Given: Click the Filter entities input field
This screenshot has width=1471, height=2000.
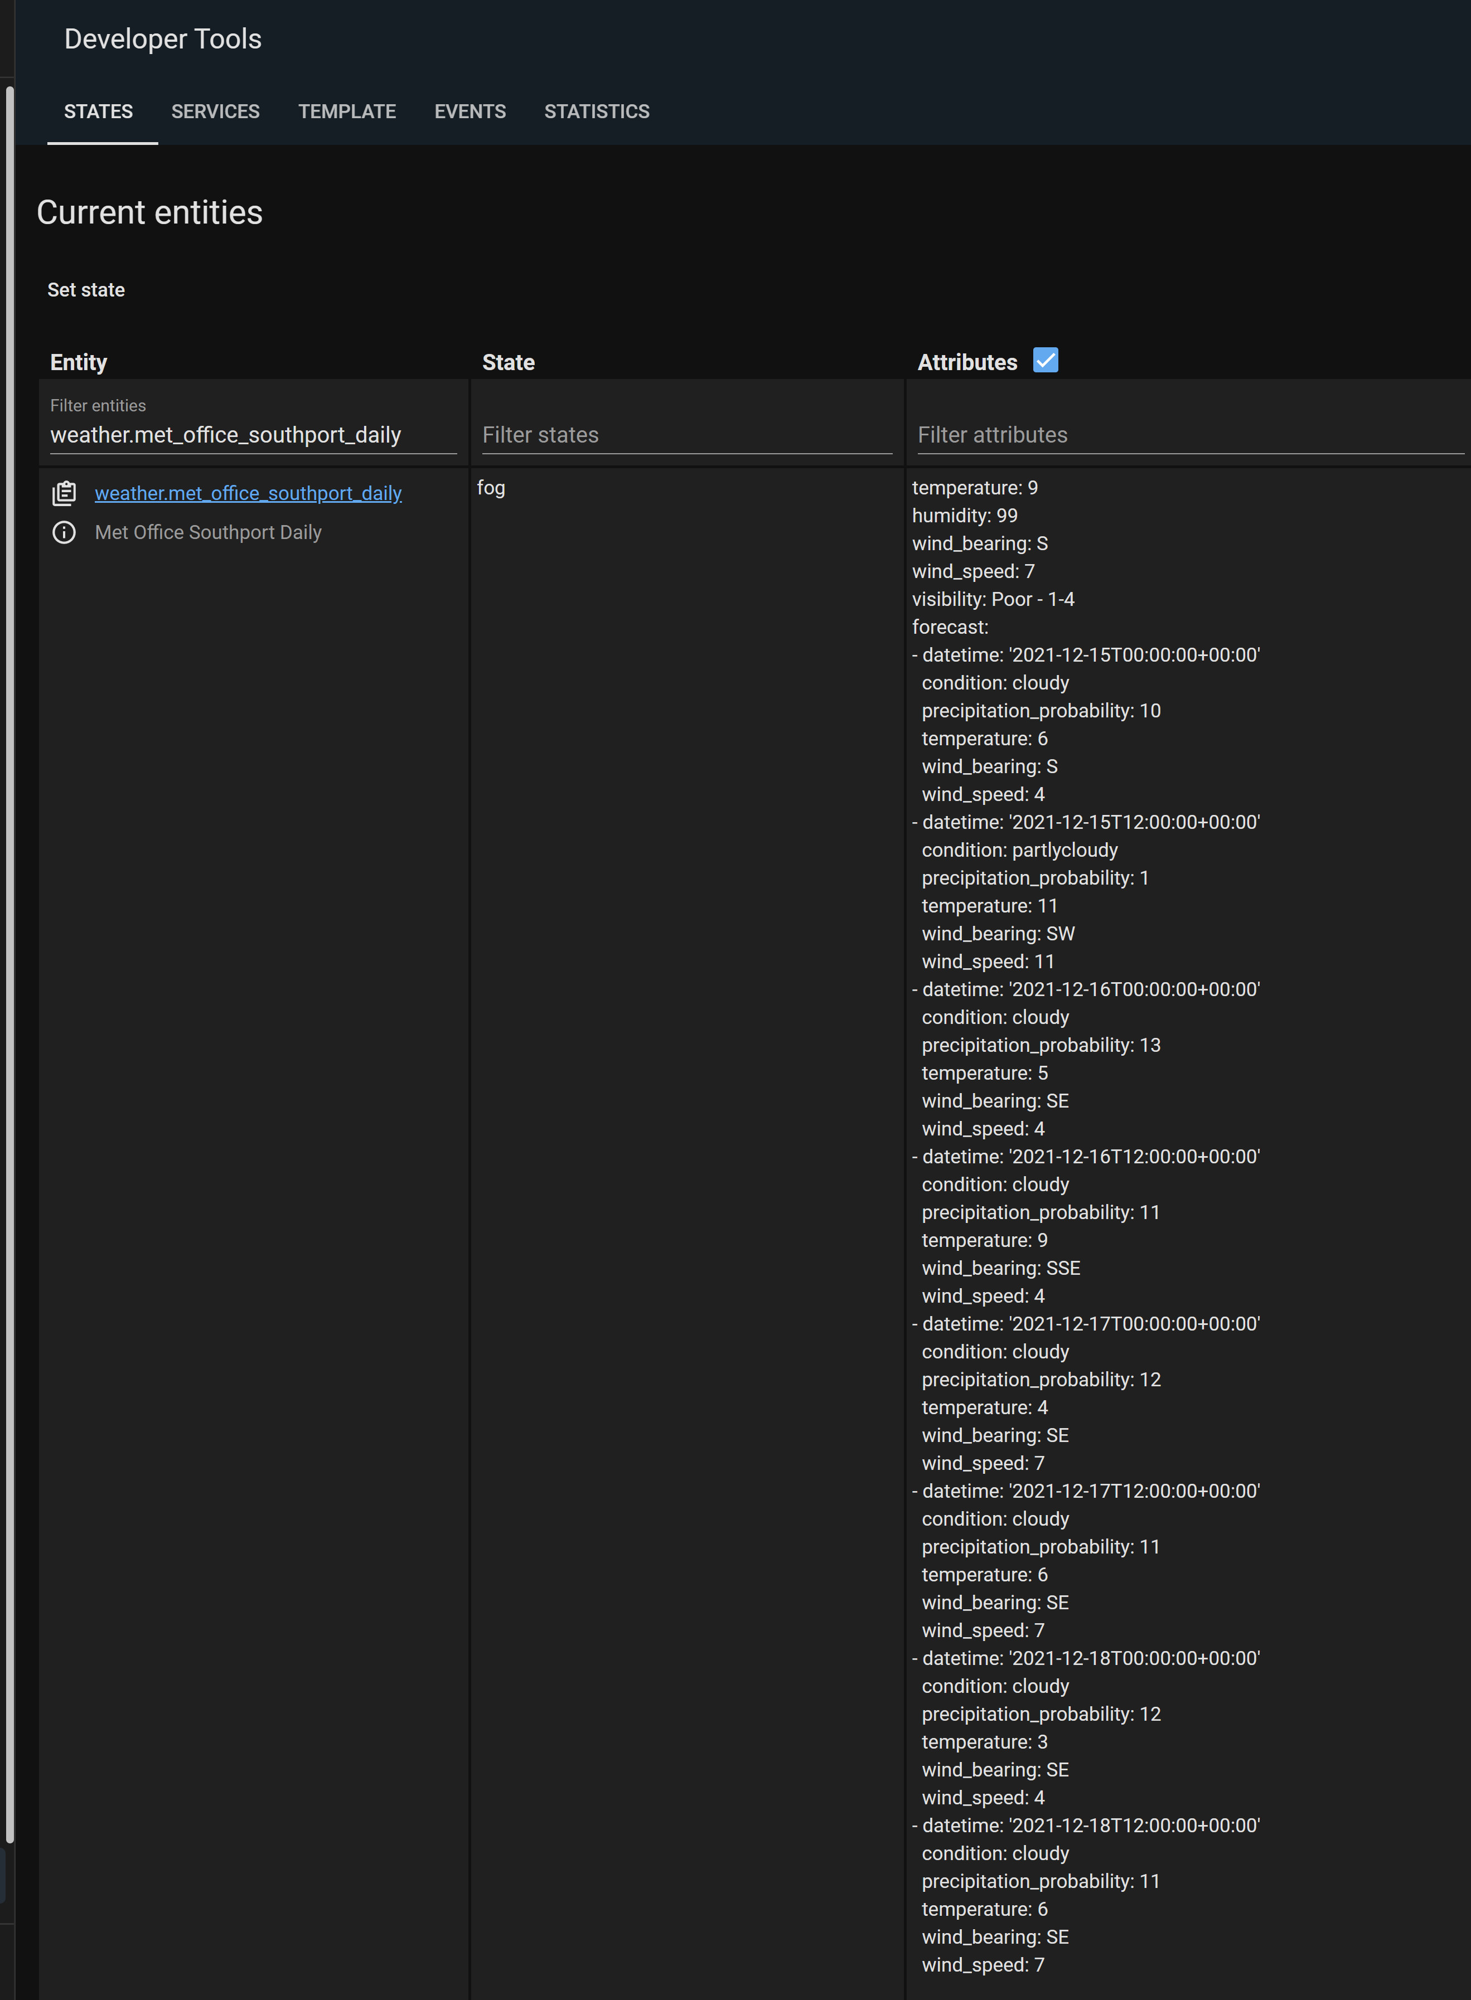Looking at the screenshot, I should pyautogui.click(x=252, y=434).
